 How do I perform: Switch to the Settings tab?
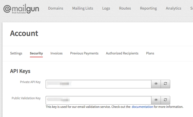click(x=16, y=53)
